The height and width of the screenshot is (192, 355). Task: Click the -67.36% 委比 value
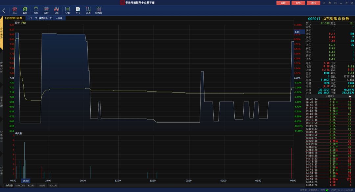click(324, 23)
